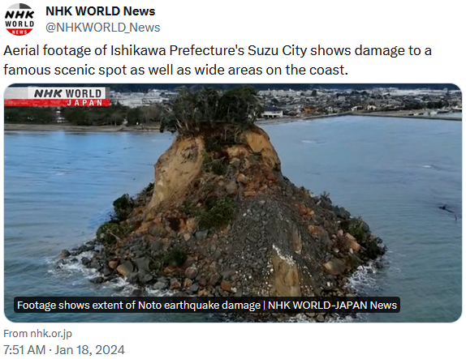
Task: Visit the @NHKWORLD_News handle
Action: (102, 28)
